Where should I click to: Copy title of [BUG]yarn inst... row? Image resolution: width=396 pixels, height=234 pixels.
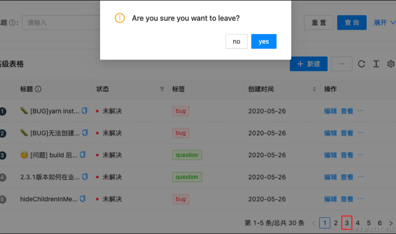coord(84,111)
